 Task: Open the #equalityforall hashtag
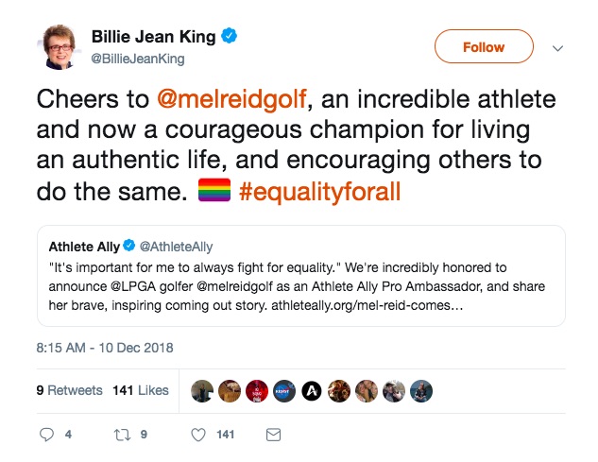[x=319, y=191]
